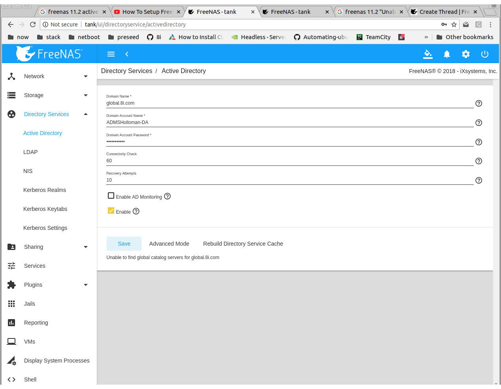Close the 'FreeNAS - tank' active tab

pyautogui.click(x=253, y=12)
